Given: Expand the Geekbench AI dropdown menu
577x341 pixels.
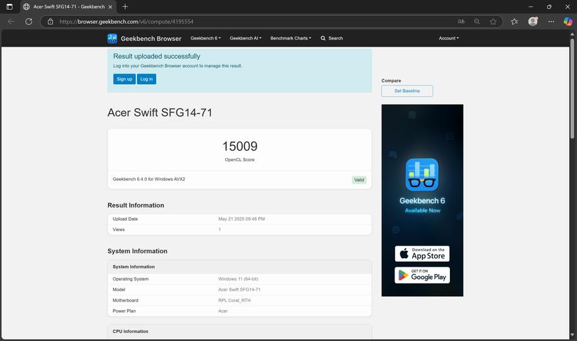Looking at the screenshot, I should [x=245, y=38].
